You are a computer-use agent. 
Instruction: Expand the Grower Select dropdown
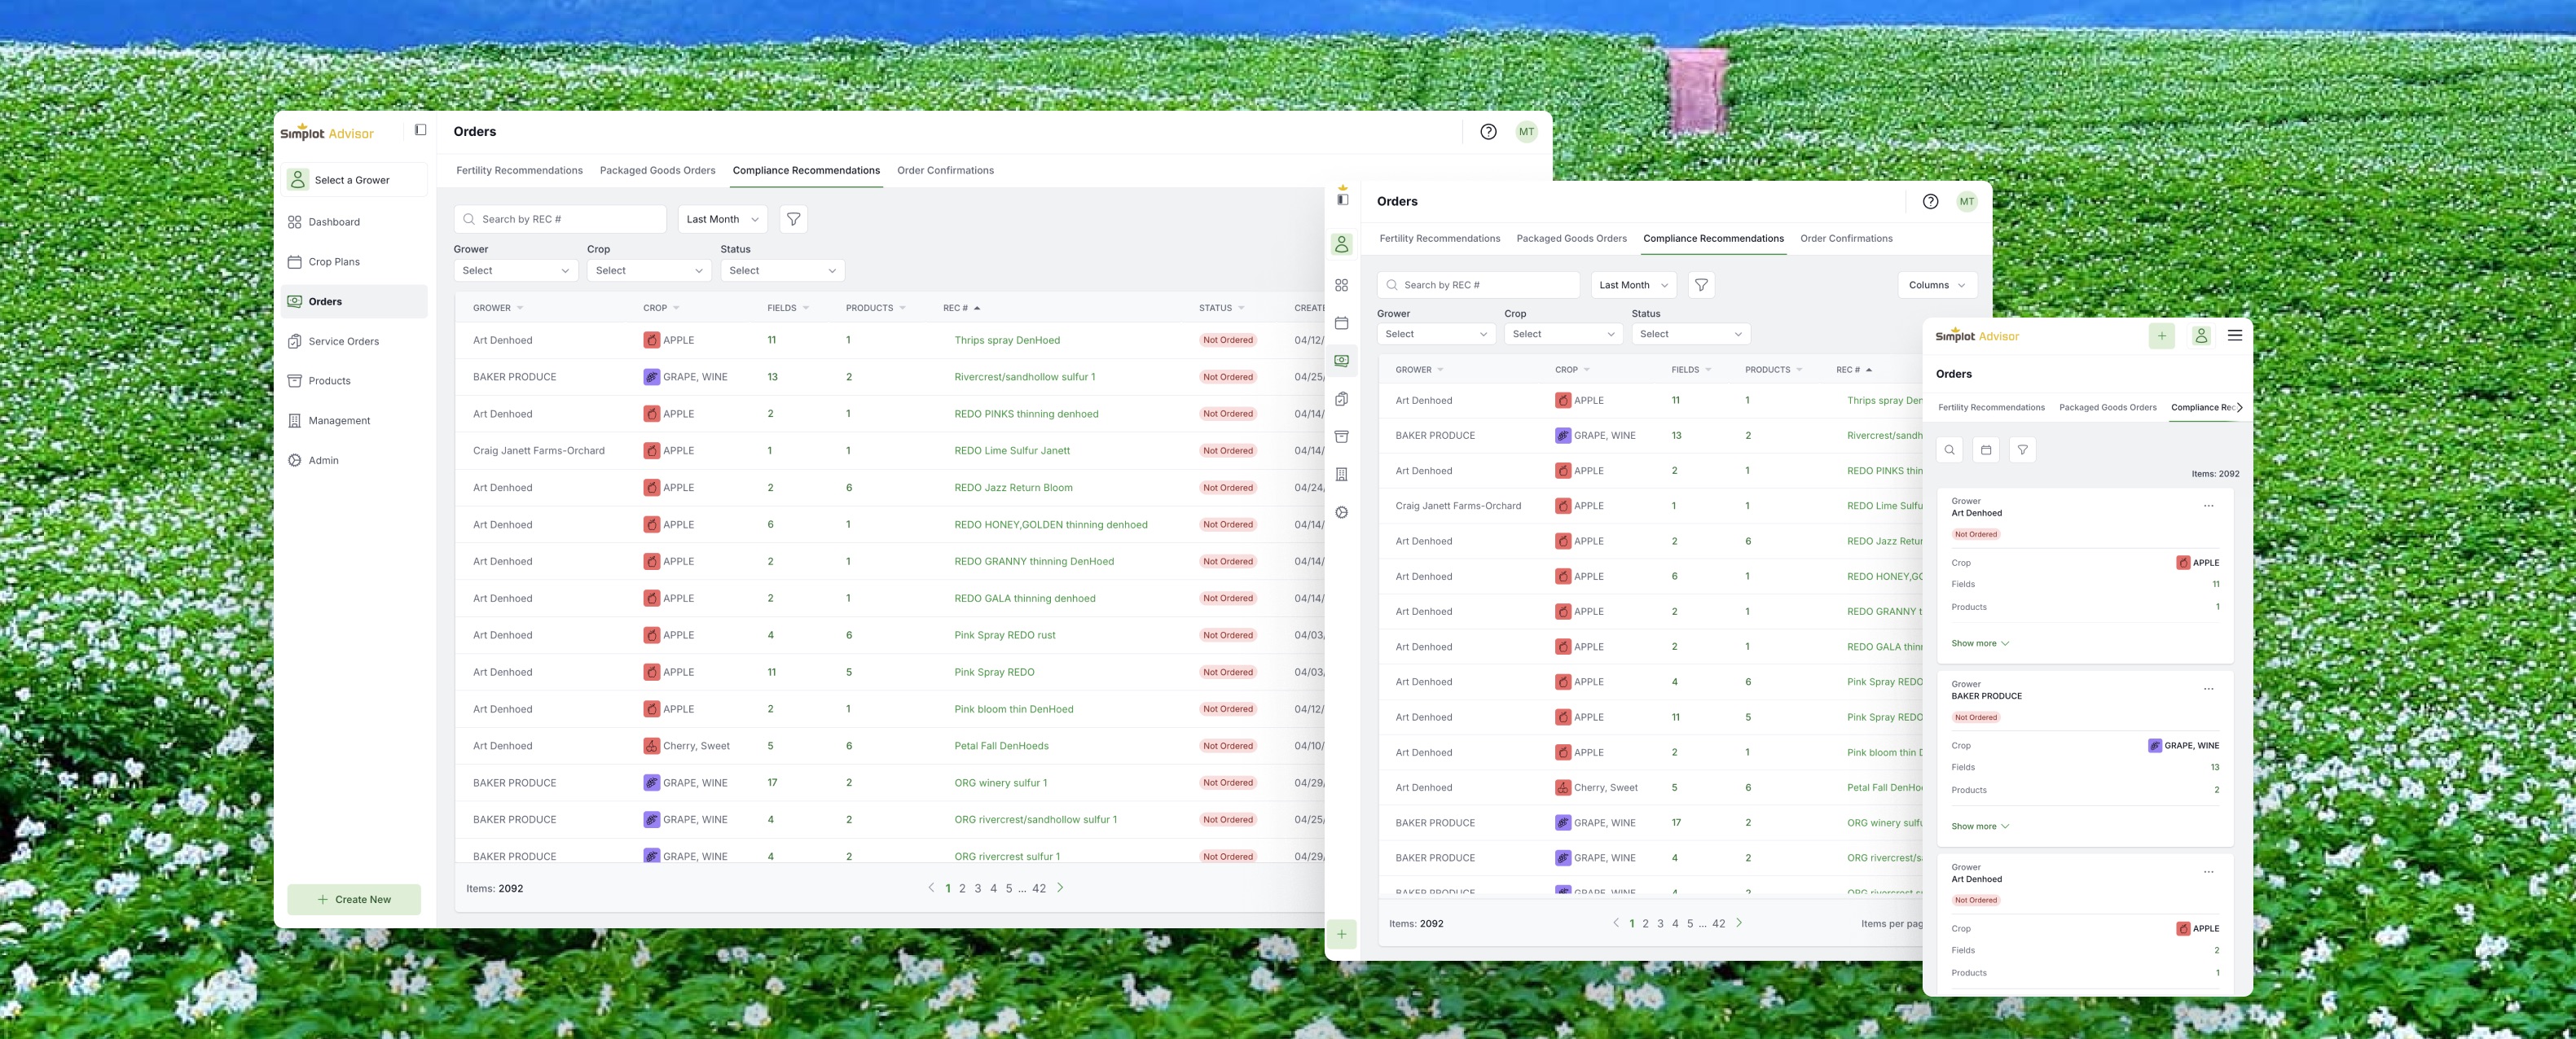[515, 270]
